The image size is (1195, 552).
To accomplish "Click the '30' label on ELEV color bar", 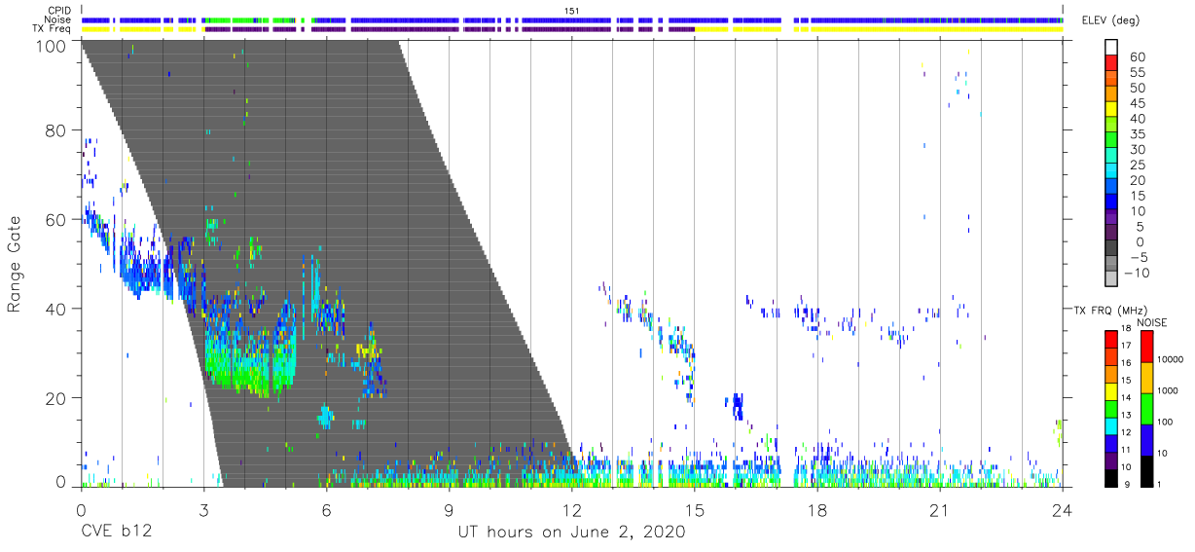I will tap(1139, 150).
